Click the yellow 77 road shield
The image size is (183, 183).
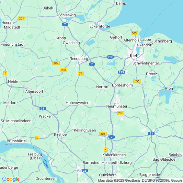(x=81, y=74)
